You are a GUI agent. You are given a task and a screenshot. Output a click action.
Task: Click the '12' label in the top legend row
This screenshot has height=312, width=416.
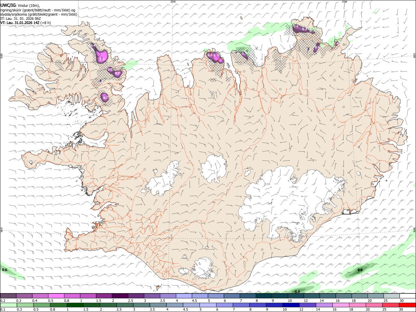[305, 301]
